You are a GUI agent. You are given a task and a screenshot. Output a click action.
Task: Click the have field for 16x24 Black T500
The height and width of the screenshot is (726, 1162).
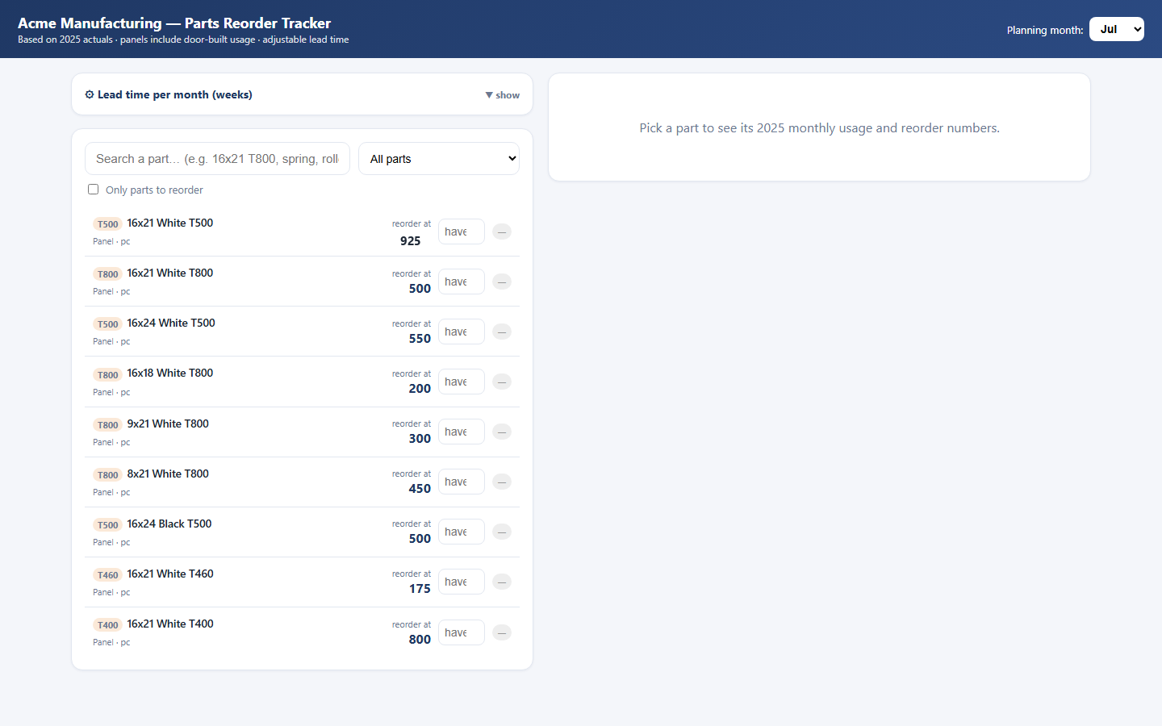[x=462, y=532]
